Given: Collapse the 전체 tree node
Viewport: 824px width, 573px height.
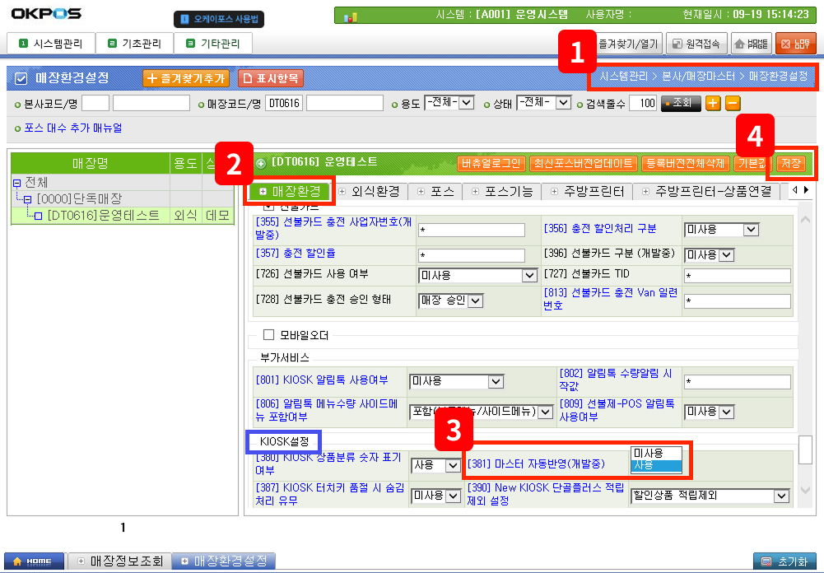Looking at the screenshot, I should [x=16, y=183].
